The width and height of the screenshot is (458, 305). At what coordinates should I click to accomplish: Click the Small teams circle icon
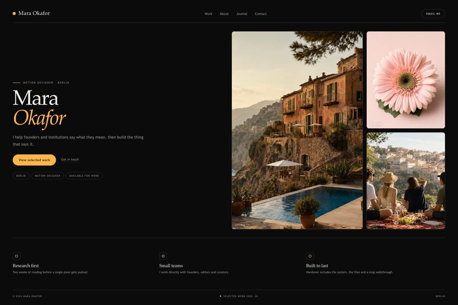coord(163,256)
